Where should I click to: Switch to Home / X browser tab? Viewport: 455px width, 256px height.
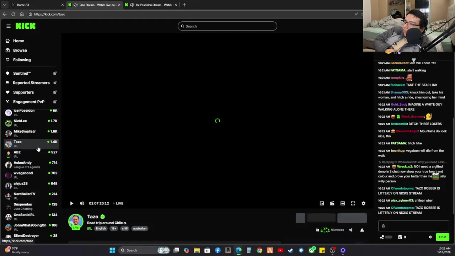[x=37, y=5]
